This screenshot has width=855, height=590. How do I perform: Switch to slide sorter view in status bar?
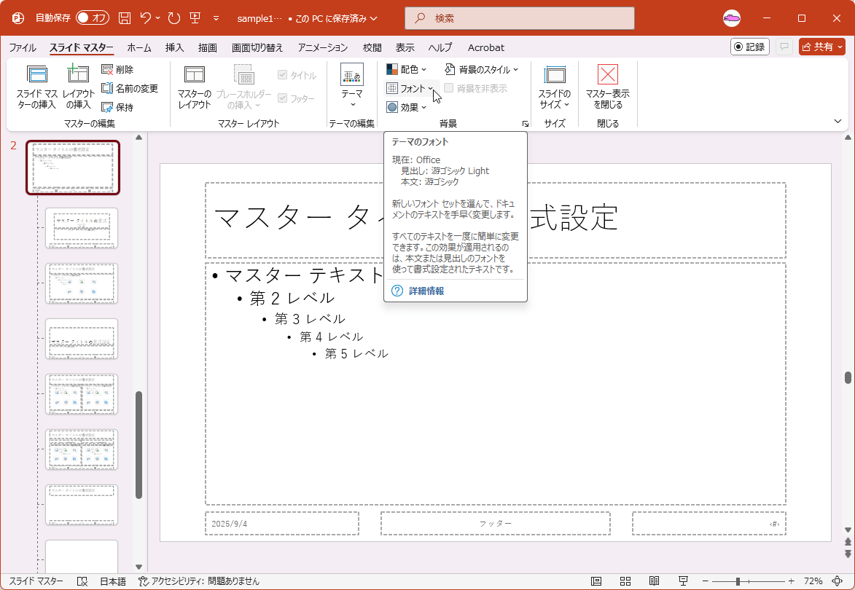click(x=625, y=581)
